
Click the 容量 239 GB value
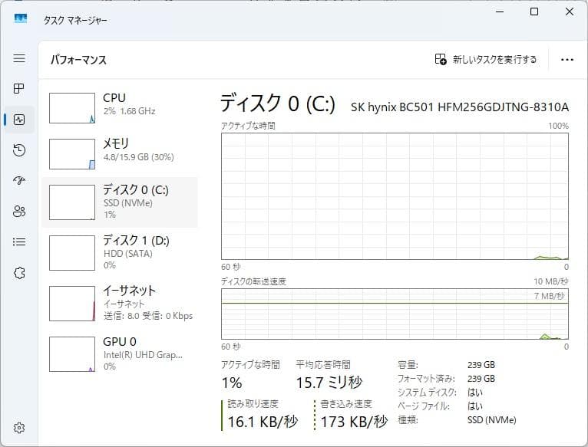click(x=481, y=365)
